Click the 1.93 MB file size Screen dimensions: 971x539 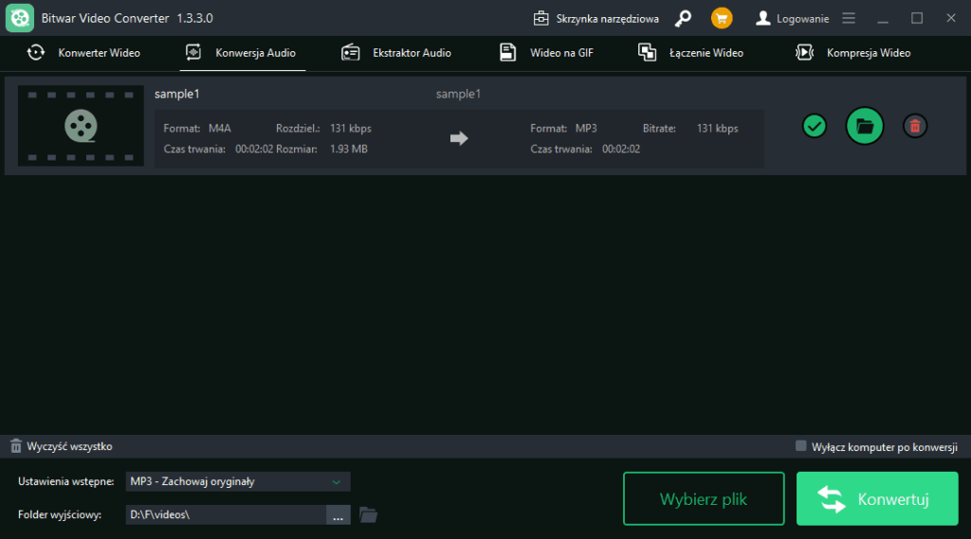point(349,149)
